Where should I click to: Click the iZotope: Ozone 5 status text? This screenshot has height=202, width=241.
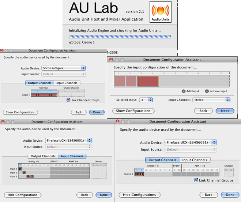click(x=82, y=42)
